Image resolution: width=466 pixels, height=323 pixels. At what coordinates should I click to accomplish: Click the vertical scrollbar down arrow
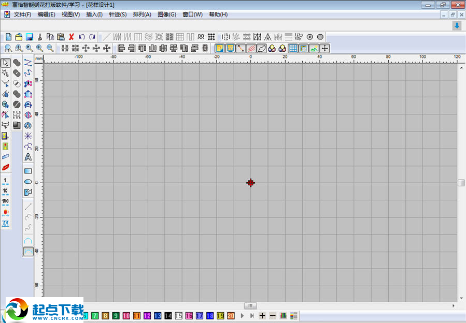click(461, 298)
